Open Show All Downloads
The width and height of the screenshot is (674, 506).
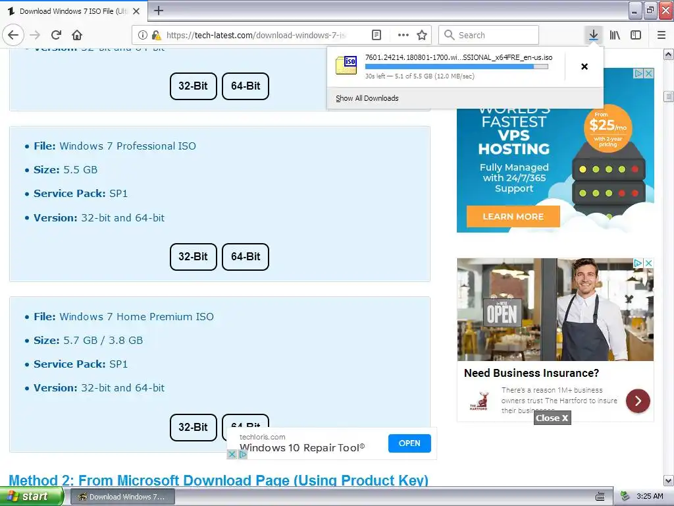point(367,98)
